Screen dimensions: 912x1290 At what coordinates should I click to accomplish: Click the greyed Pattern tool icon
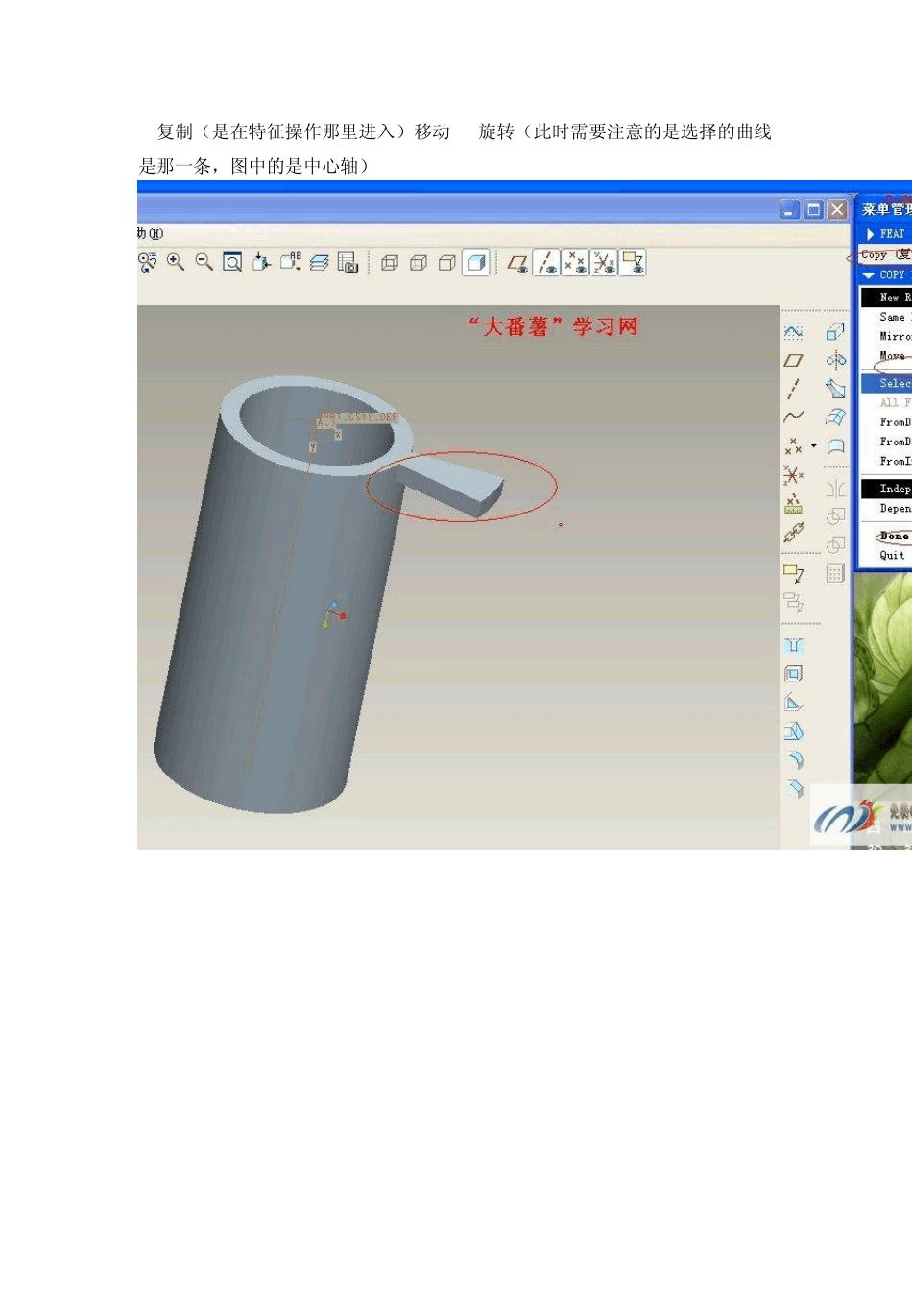835,574
